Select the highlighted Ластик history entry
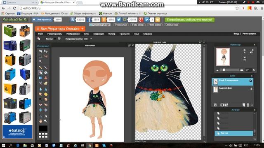Viewport: 264px width, 148px height. coord(234,133)
